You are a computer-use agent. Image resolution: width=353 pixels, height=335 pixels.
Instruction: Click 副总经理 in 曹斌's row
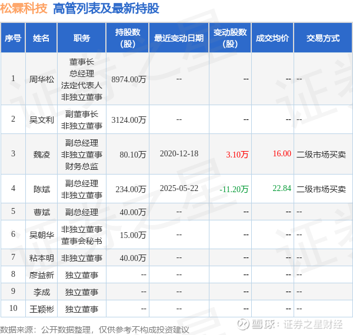pyautogui.click(x=82, y=212)
